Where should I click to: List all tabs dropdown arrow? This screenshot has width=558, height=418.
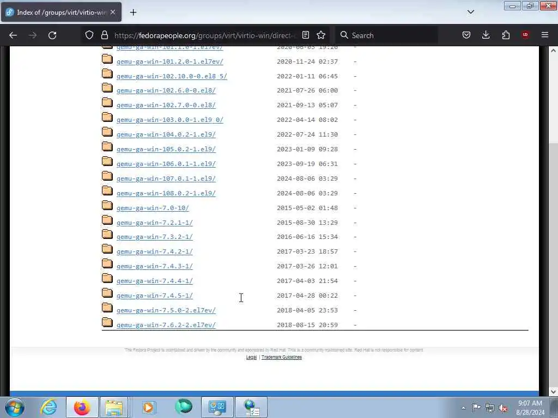pos(470,12)
